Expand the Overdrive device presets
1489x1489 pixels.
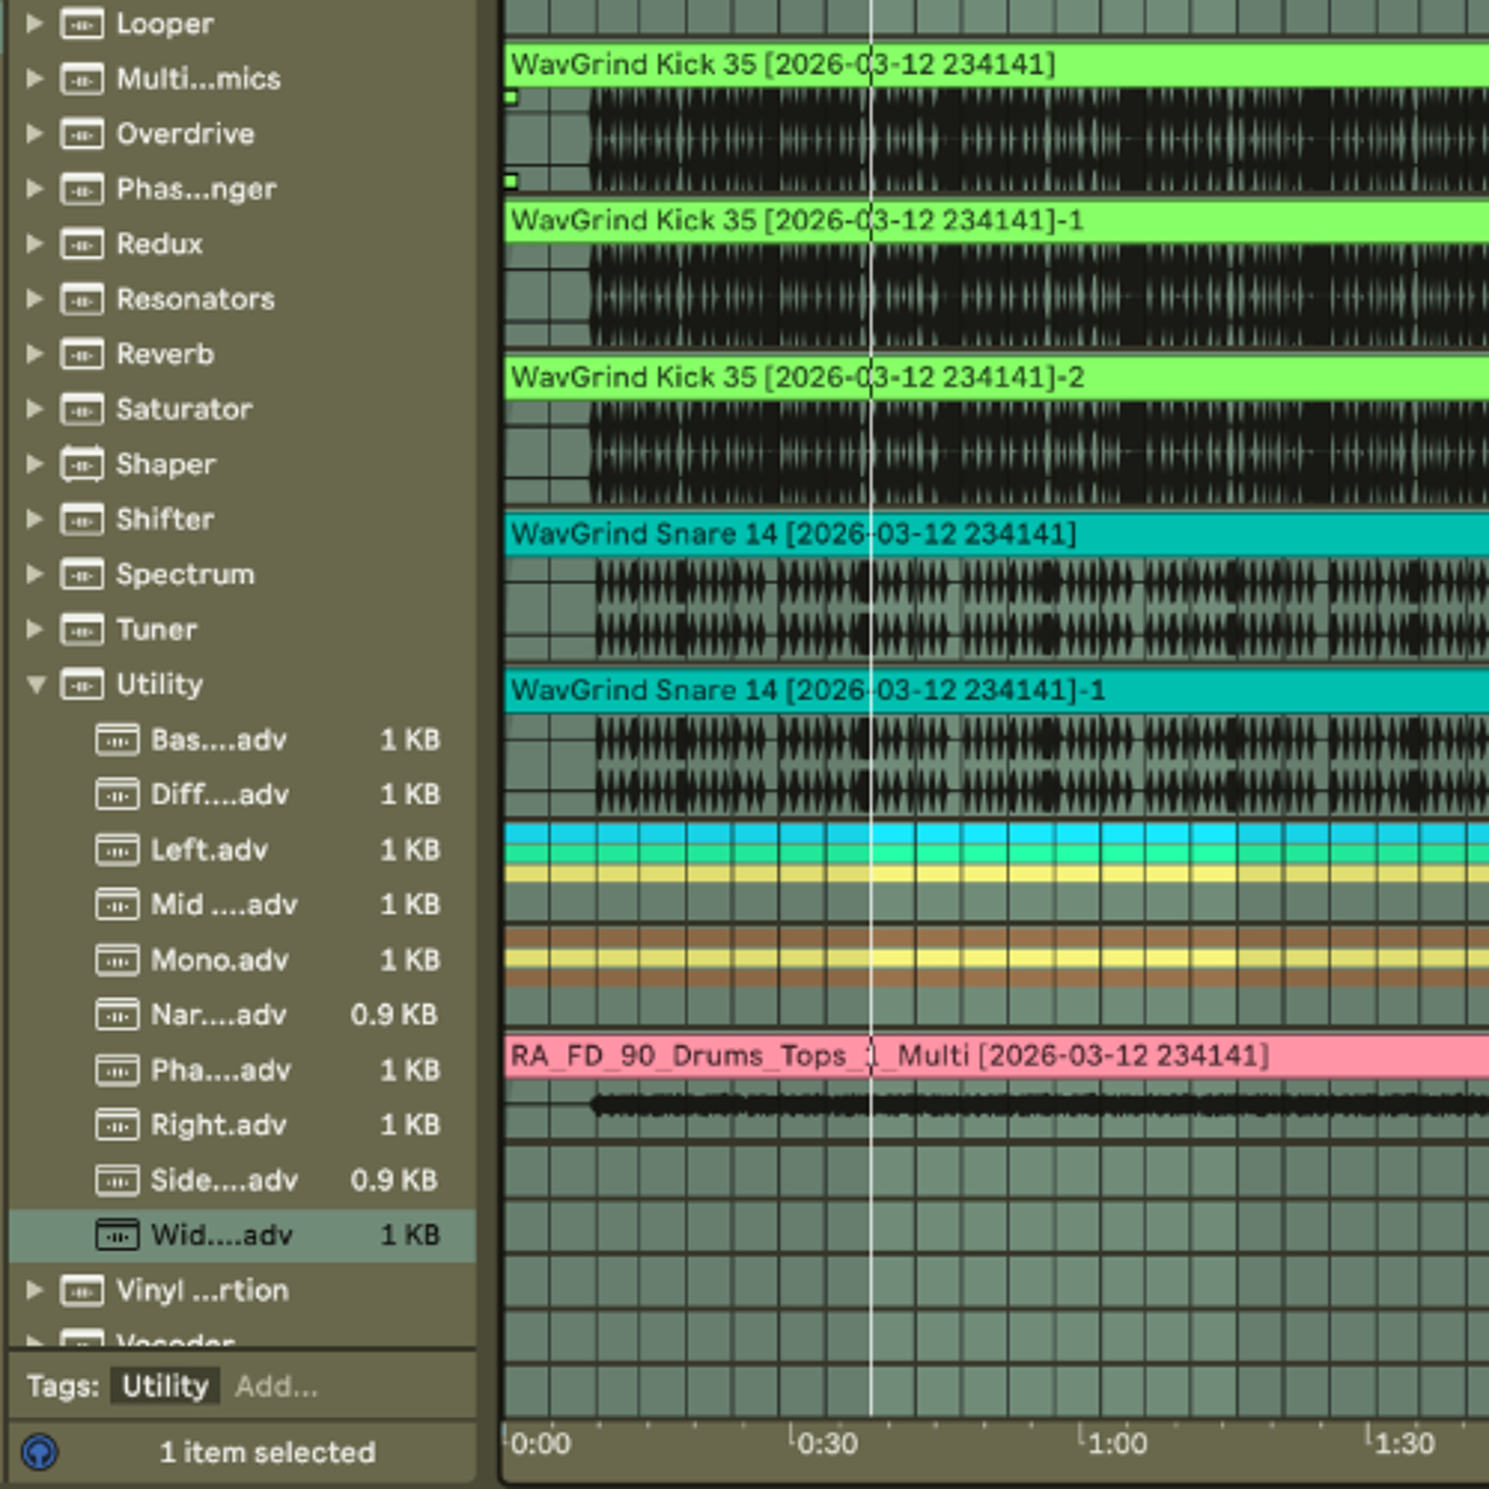tap(34, 134)
